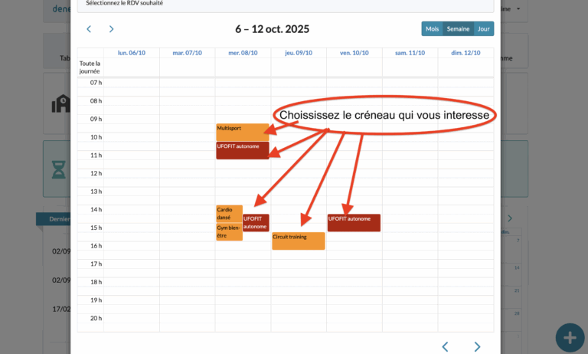Switch calendar to Mois view
This screenshot has width=588, height=354.
432,29
